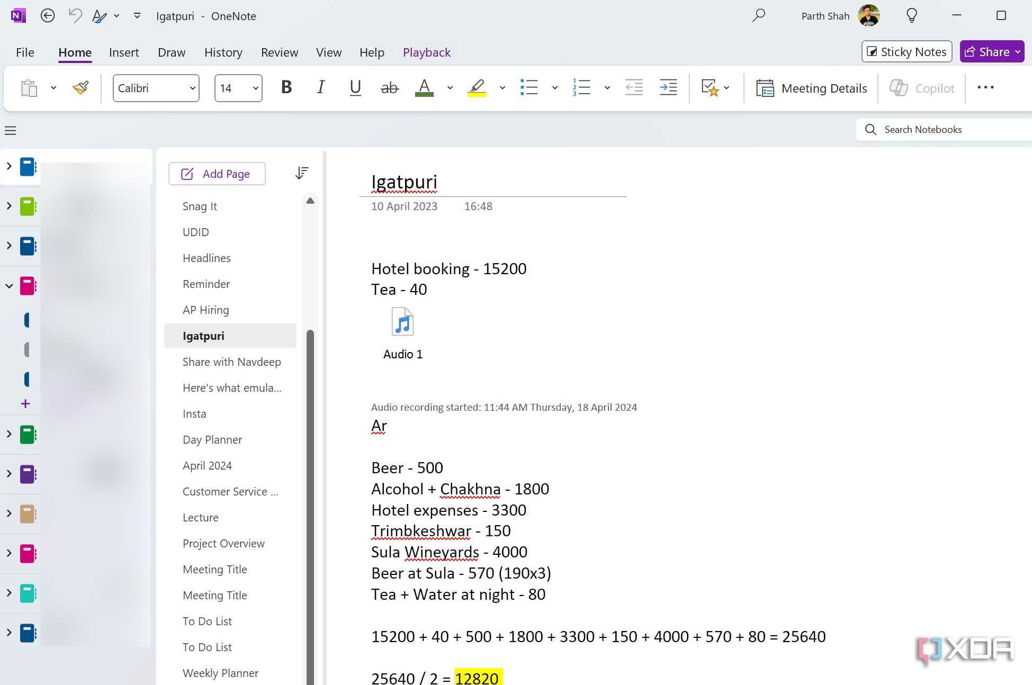Open the Help tab
Screen dimensions: 1032x685
(x=372, y=52)
